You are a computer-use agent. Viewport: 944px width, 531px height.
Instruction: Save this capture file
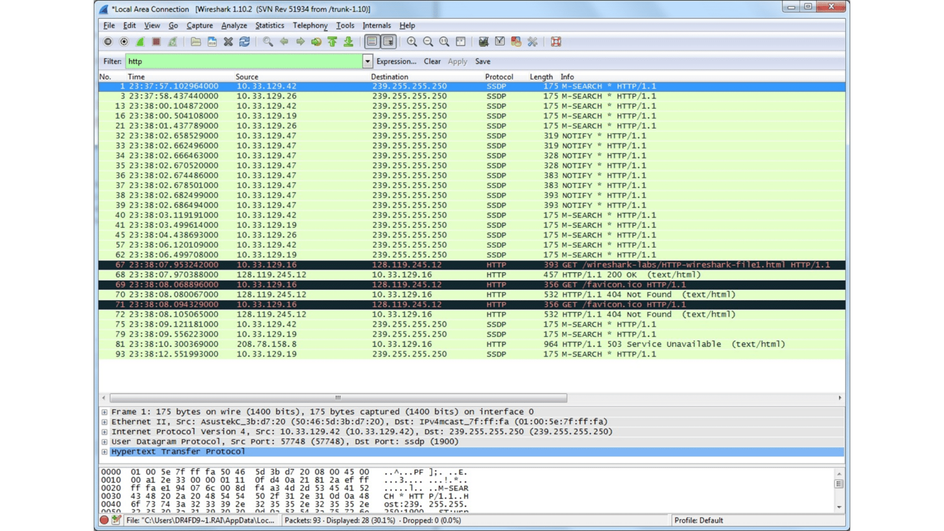(212, 42)
